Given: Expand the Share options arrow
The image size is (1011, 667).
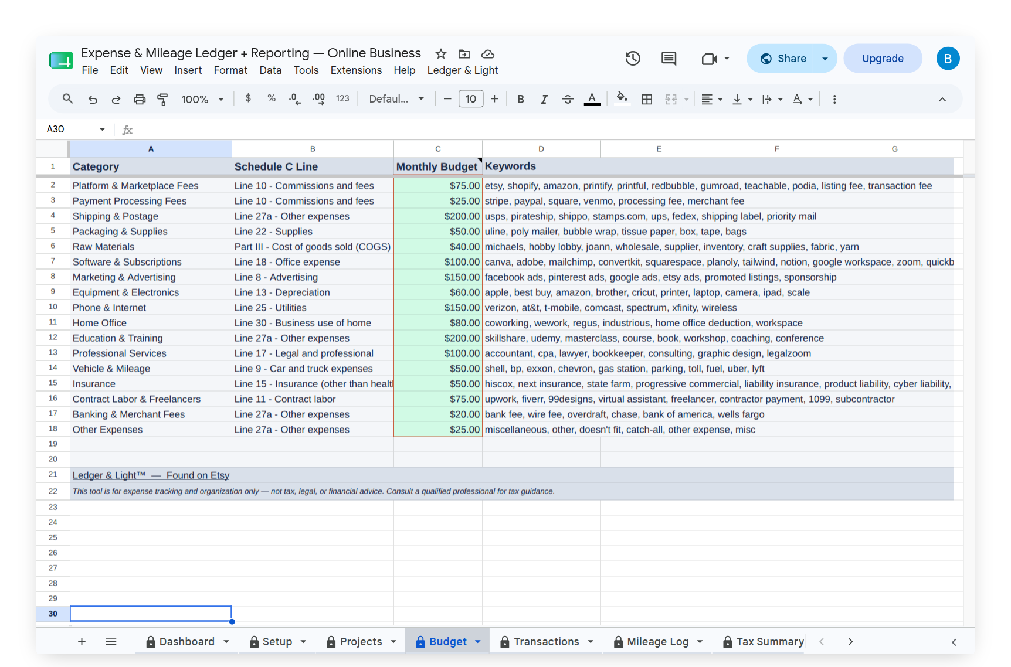Looking at the screenshot, I should click(x=825, y=59).
